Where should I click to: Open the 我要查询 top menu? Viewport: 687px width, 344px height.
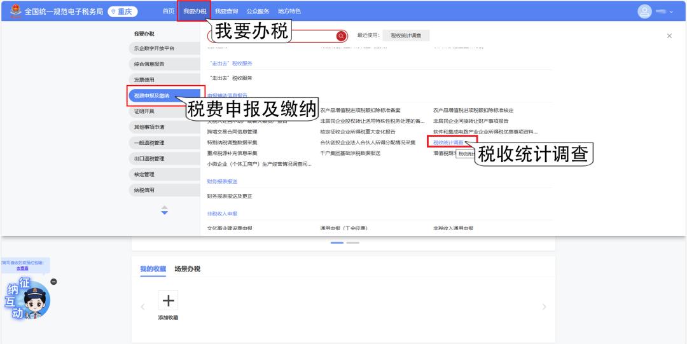[x=226, y=11]
